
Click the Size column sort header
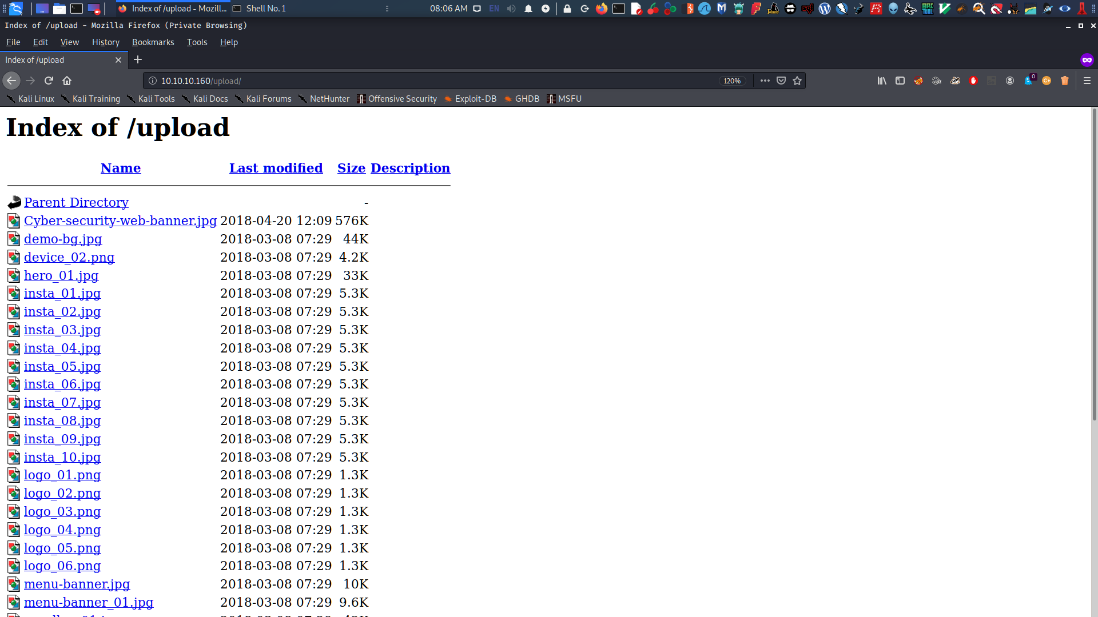tap(351, 168)
